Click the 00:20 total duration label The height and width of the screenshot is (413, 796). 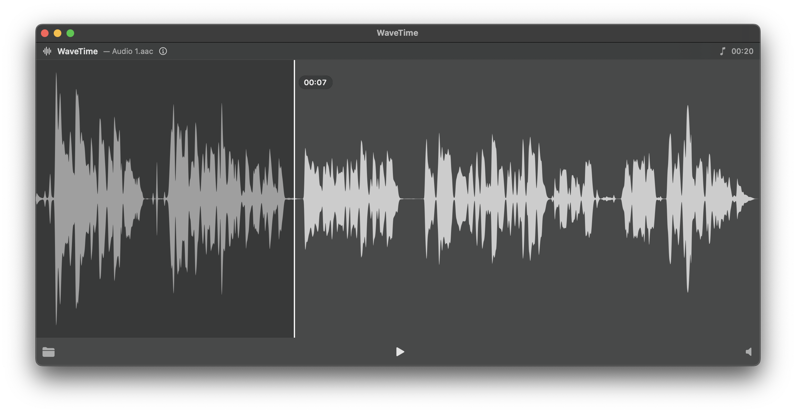(743, 51)
